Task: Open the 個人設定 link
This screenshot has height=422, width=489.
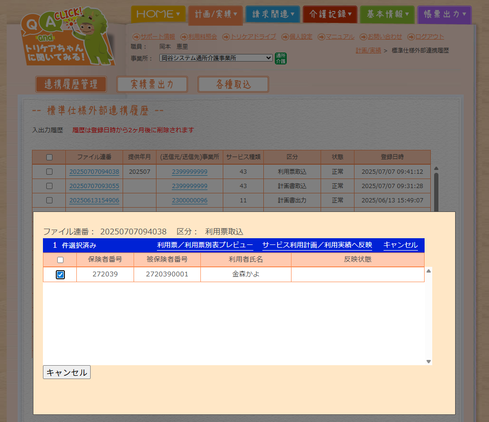Action: tap(301, 37)
